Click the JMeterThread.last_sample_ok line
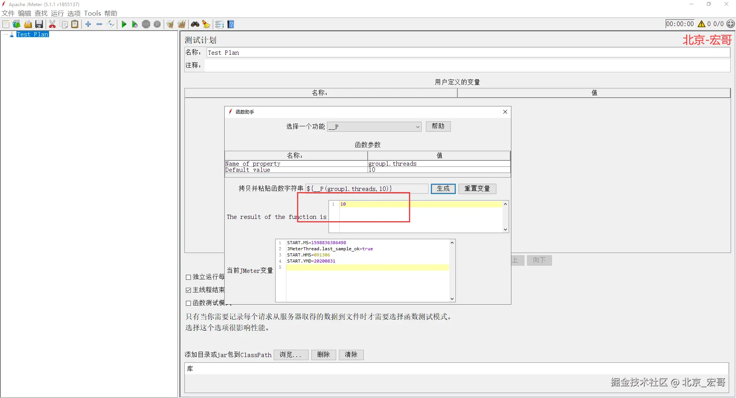 (330, 249)
